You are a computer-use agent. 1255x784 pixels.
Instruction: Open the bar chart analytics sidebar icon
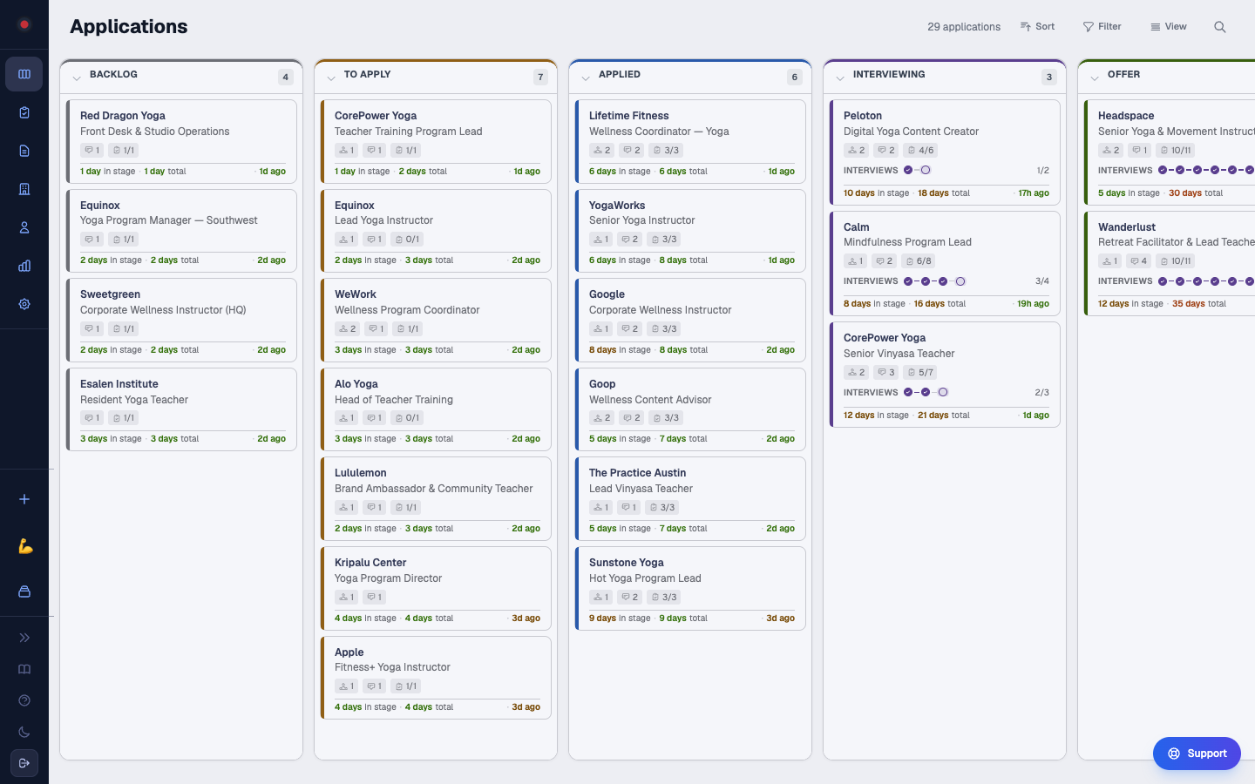coord(24,266)
